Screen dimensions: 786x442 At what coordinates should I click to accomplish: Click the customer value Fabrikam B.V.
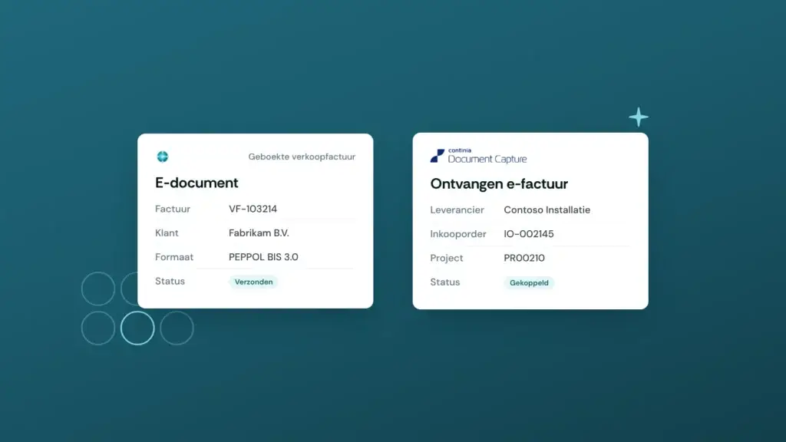259,233
